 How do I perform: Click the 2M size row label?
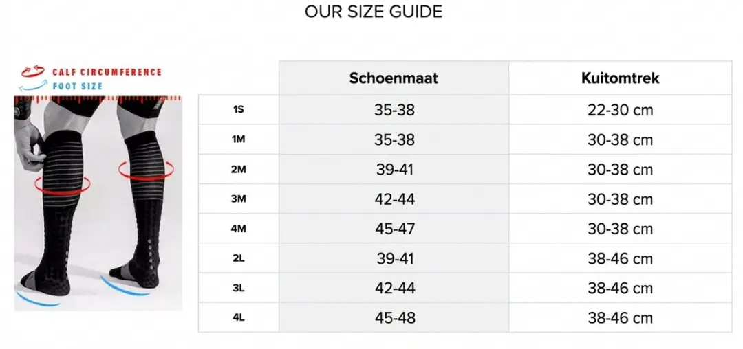coord(238,169)
